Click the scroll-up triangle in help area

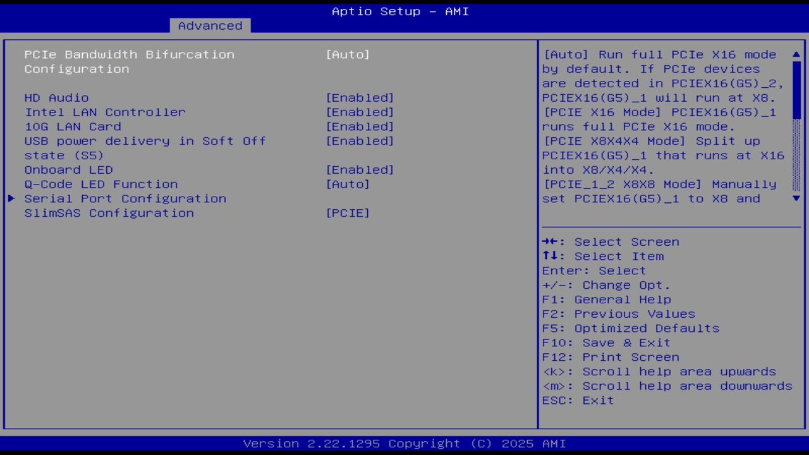point(796,54)
